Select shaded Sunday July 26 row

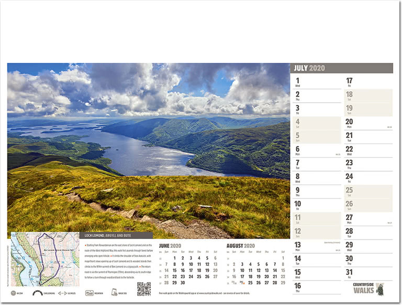(368, 205)
